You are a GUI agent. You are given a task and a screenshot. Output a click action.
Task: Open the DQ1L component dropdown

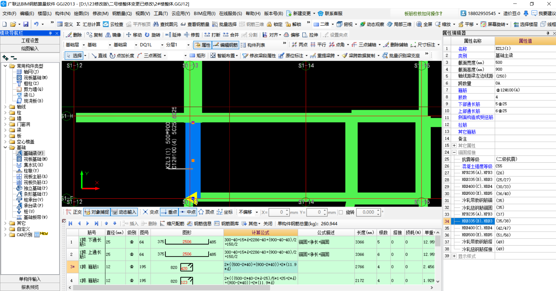coord(162,45)
